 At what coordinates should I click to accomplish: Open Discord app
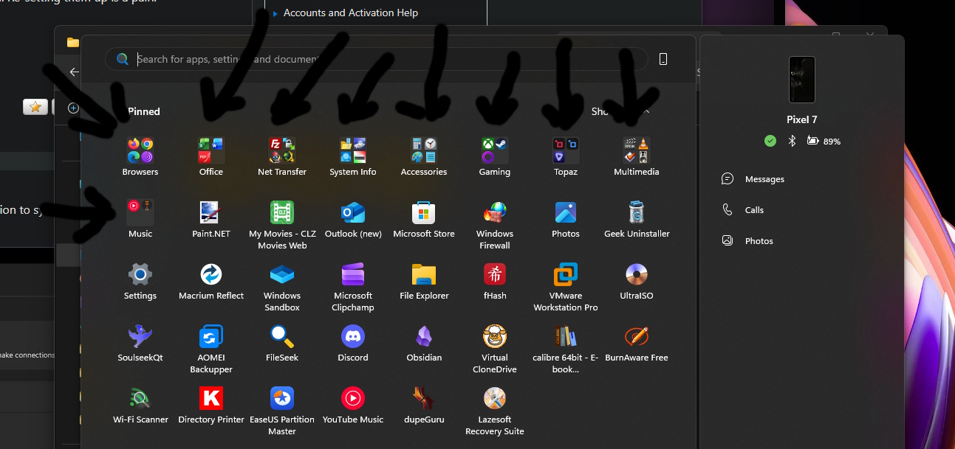pos(353,337)
